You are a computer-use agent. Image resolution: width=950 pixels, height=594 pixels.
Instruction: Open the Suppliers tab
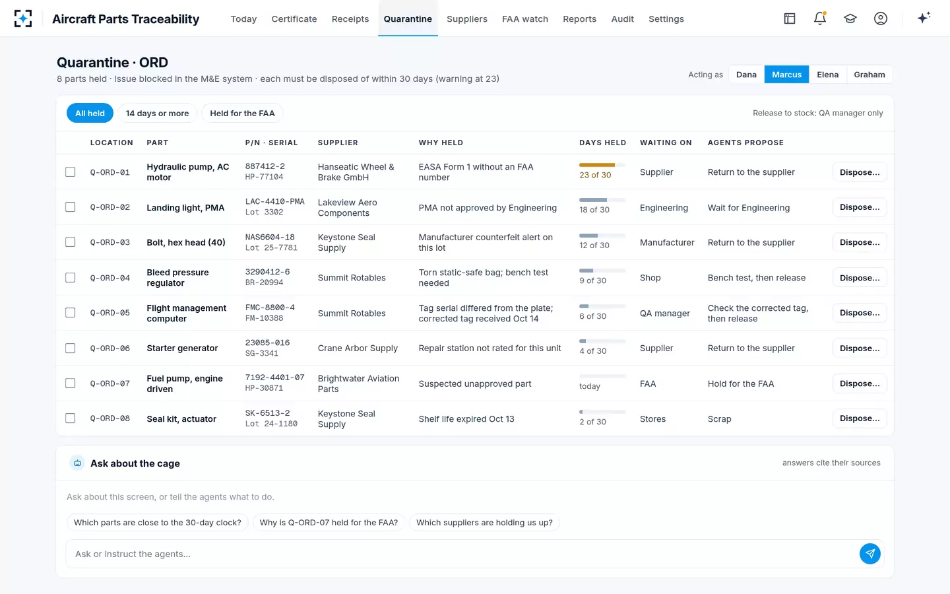[467, 19]
